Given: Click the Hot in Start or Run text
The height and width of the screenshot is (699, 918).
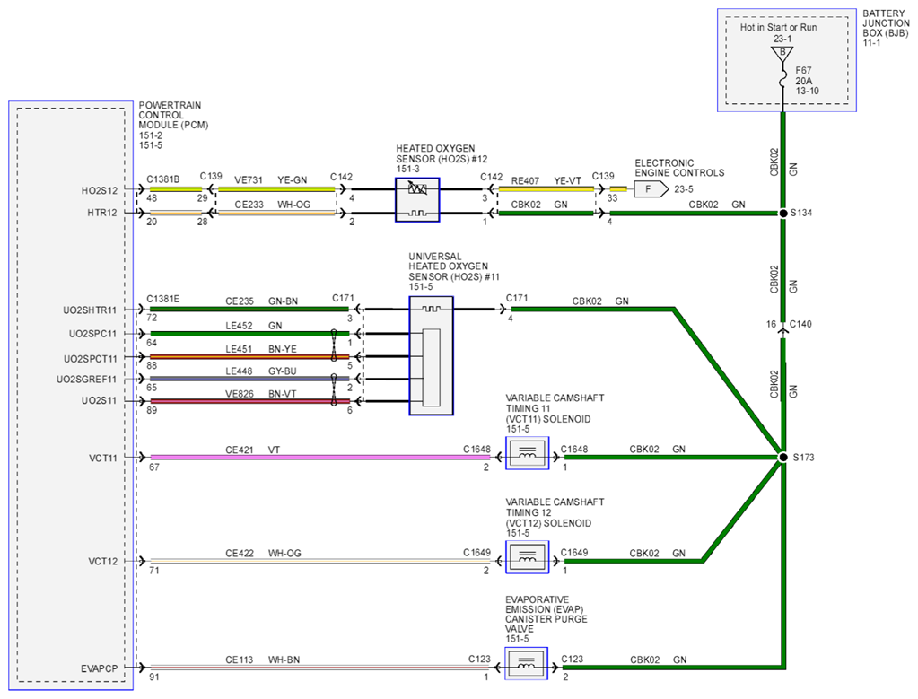Looking at the screenshot, I should click(x=779, y=27).
